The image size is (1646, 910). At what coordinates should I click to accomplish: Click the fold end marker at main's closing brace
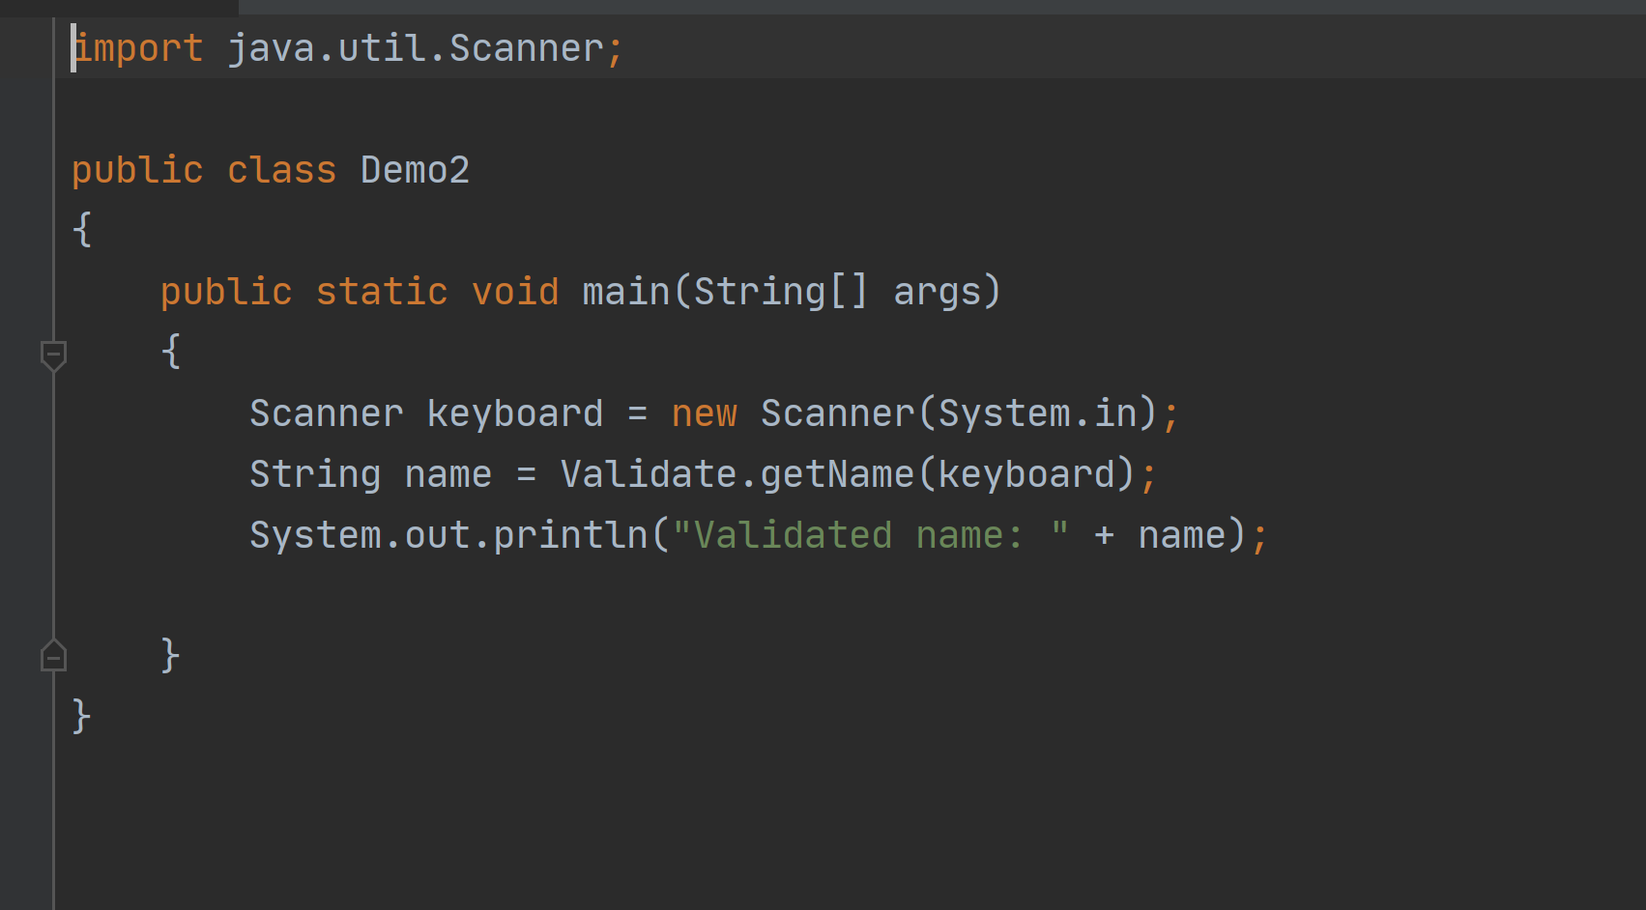tap(54, 657)
